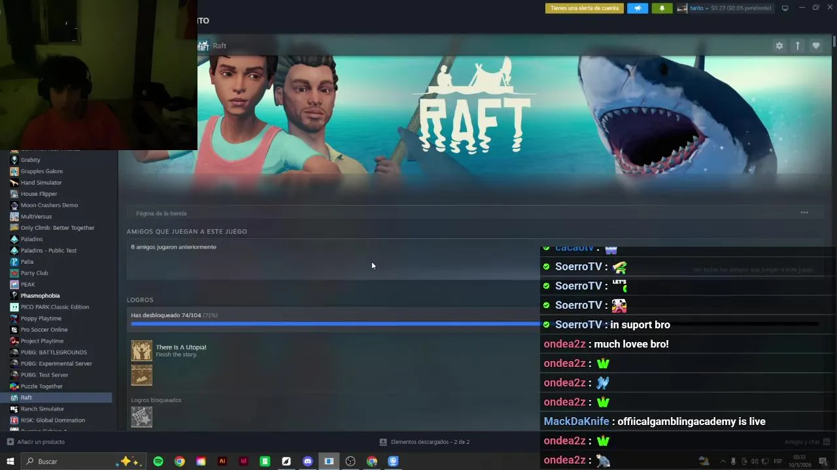
Task: Select PEAK in the library
Action: tap(27, 285)
